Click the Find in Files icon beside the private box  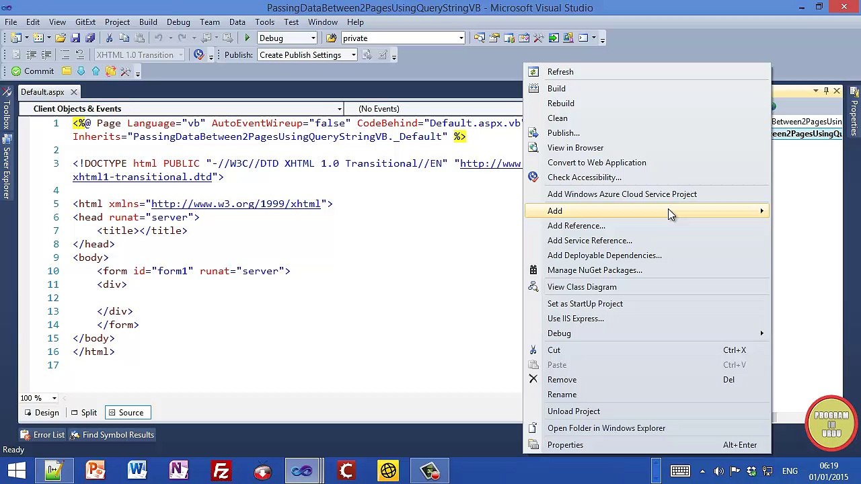click(x=331, y=38)
